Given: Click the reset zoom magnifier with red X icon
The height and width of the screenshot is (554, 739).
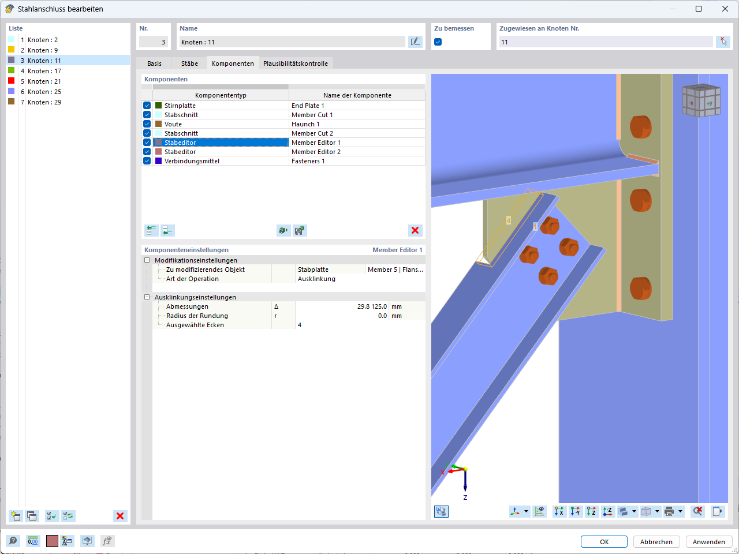Looking at the screenshot, I should pos(698,511).
